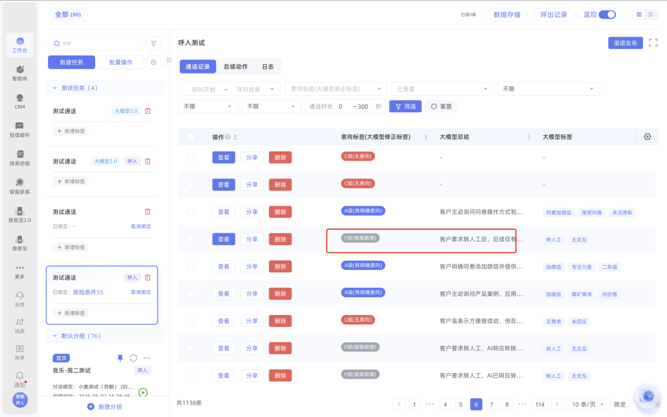667x417 pixels.
Task: Delete 测试通话 bound to 质检条件55
Action: point(148,277)
